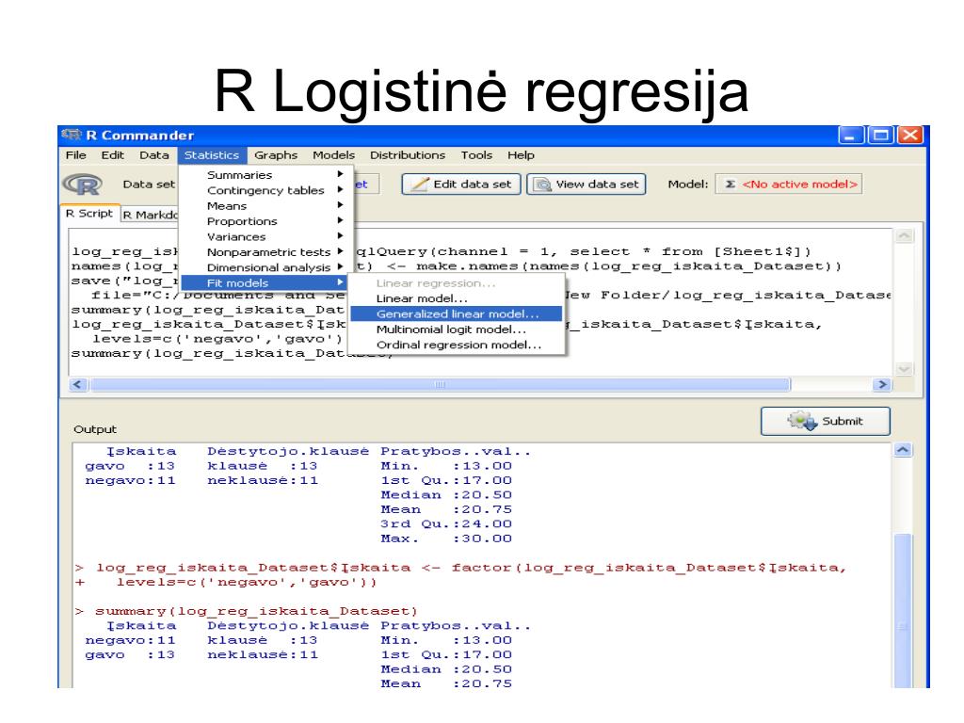Maximize the R Commander window

[880, 136]
